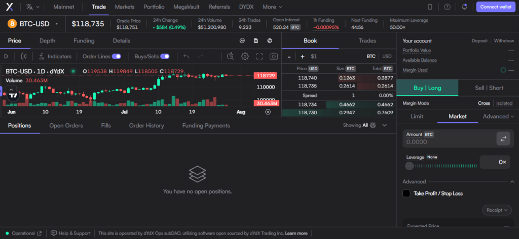
Task: Click the 118,740 ask price row
Action: 339,78
